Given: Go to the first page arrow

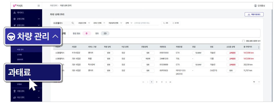Looking at the screenshot, I should (x=143, y=82).
